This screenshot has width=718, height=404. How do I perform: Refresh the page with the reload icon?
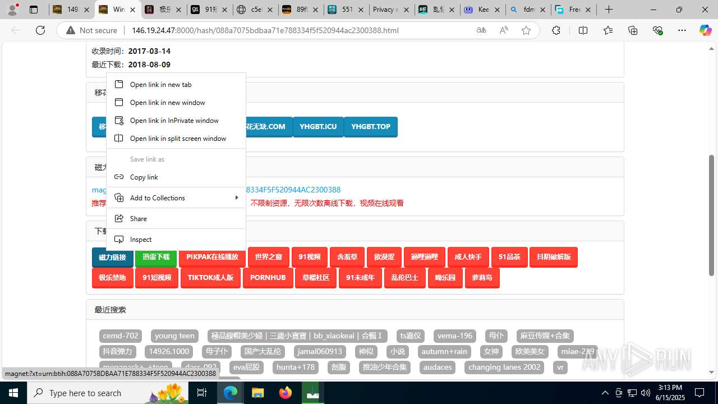coord(40,30)
